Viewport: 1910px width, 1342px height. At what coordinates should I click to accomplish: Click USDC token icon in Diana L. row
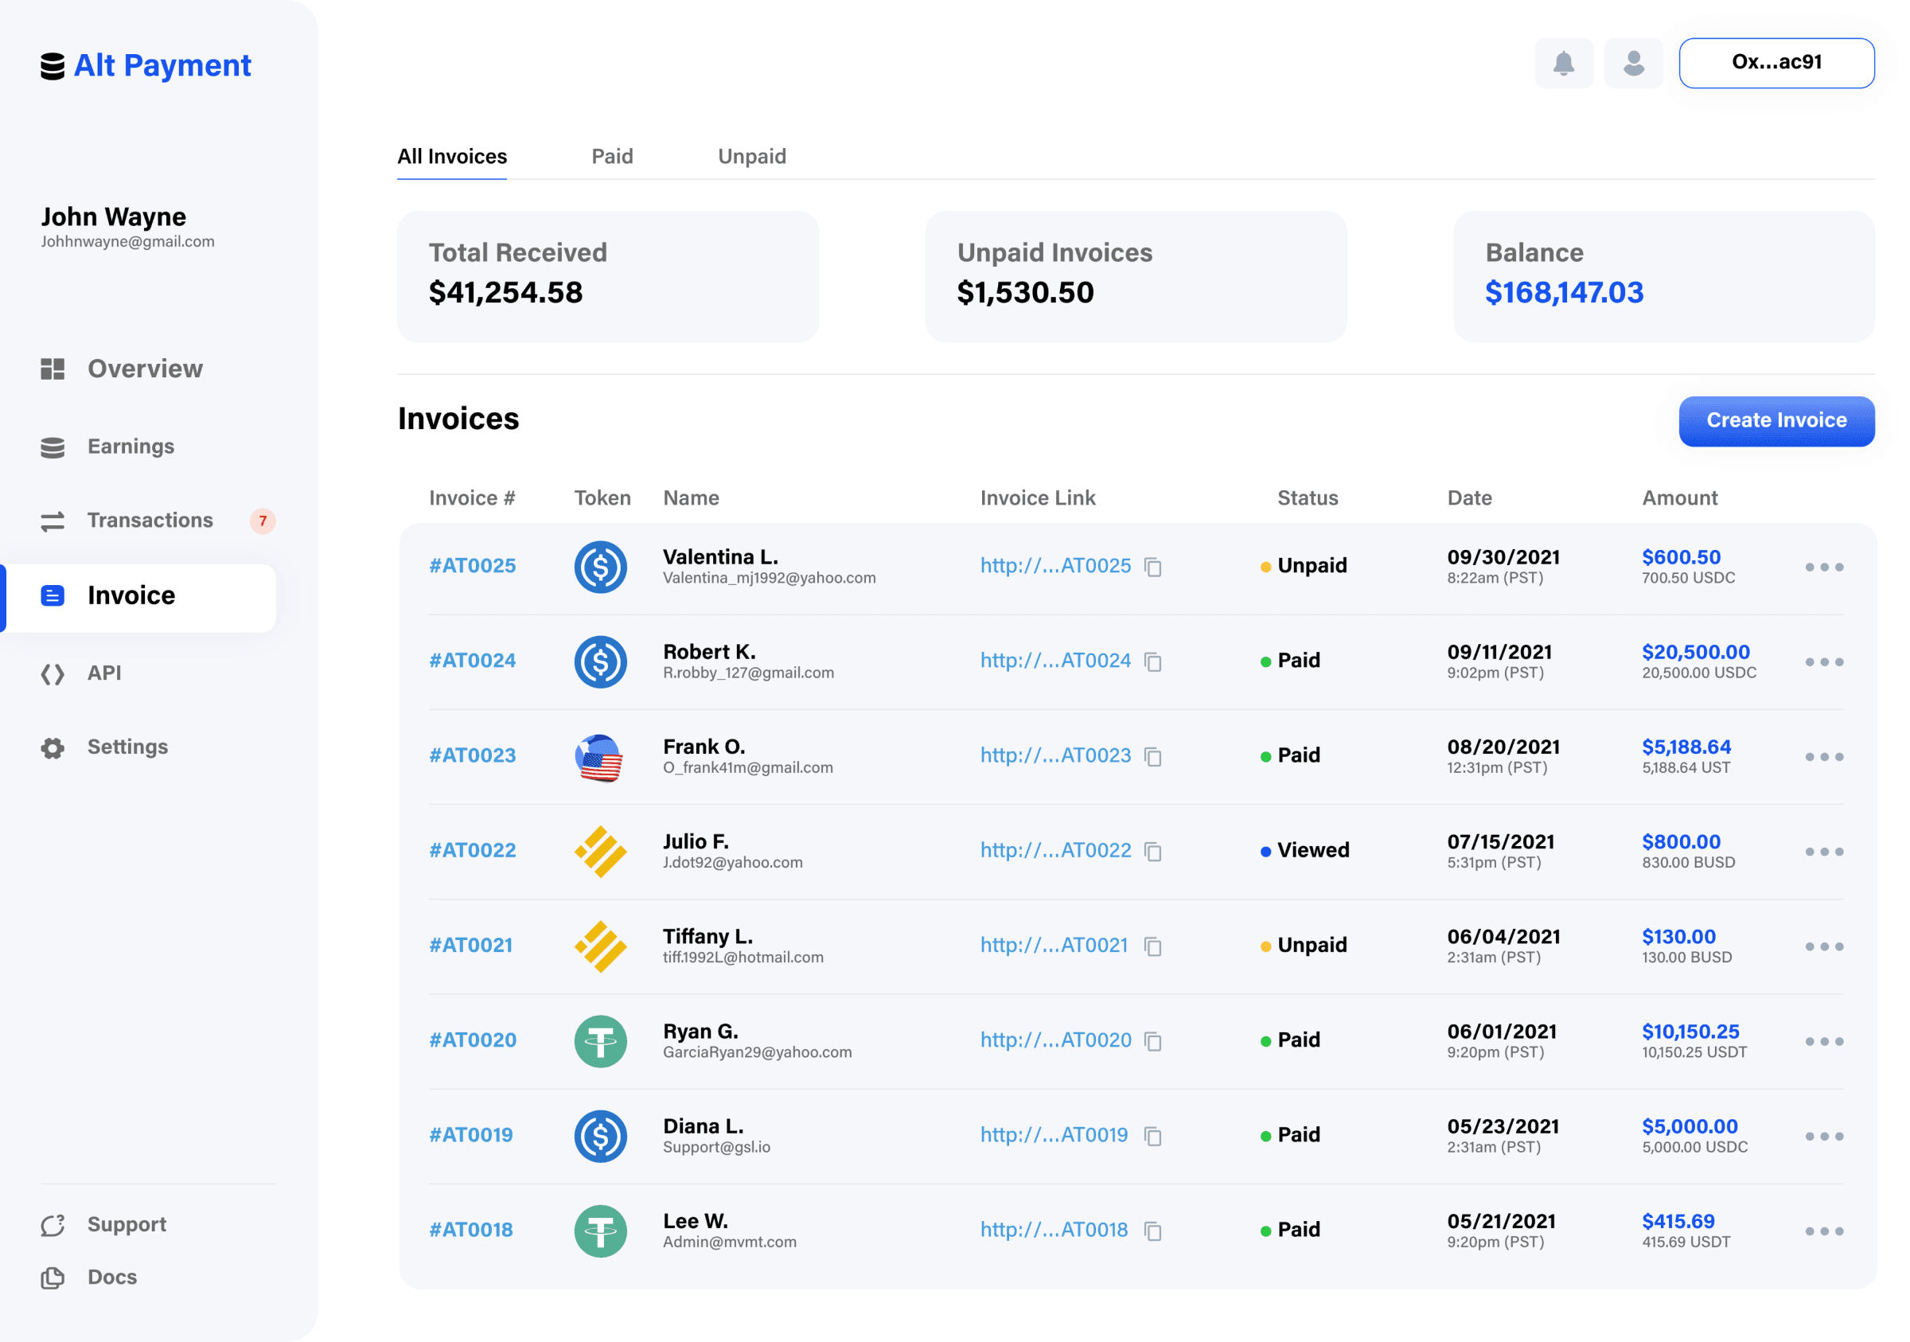[601, 1137]
